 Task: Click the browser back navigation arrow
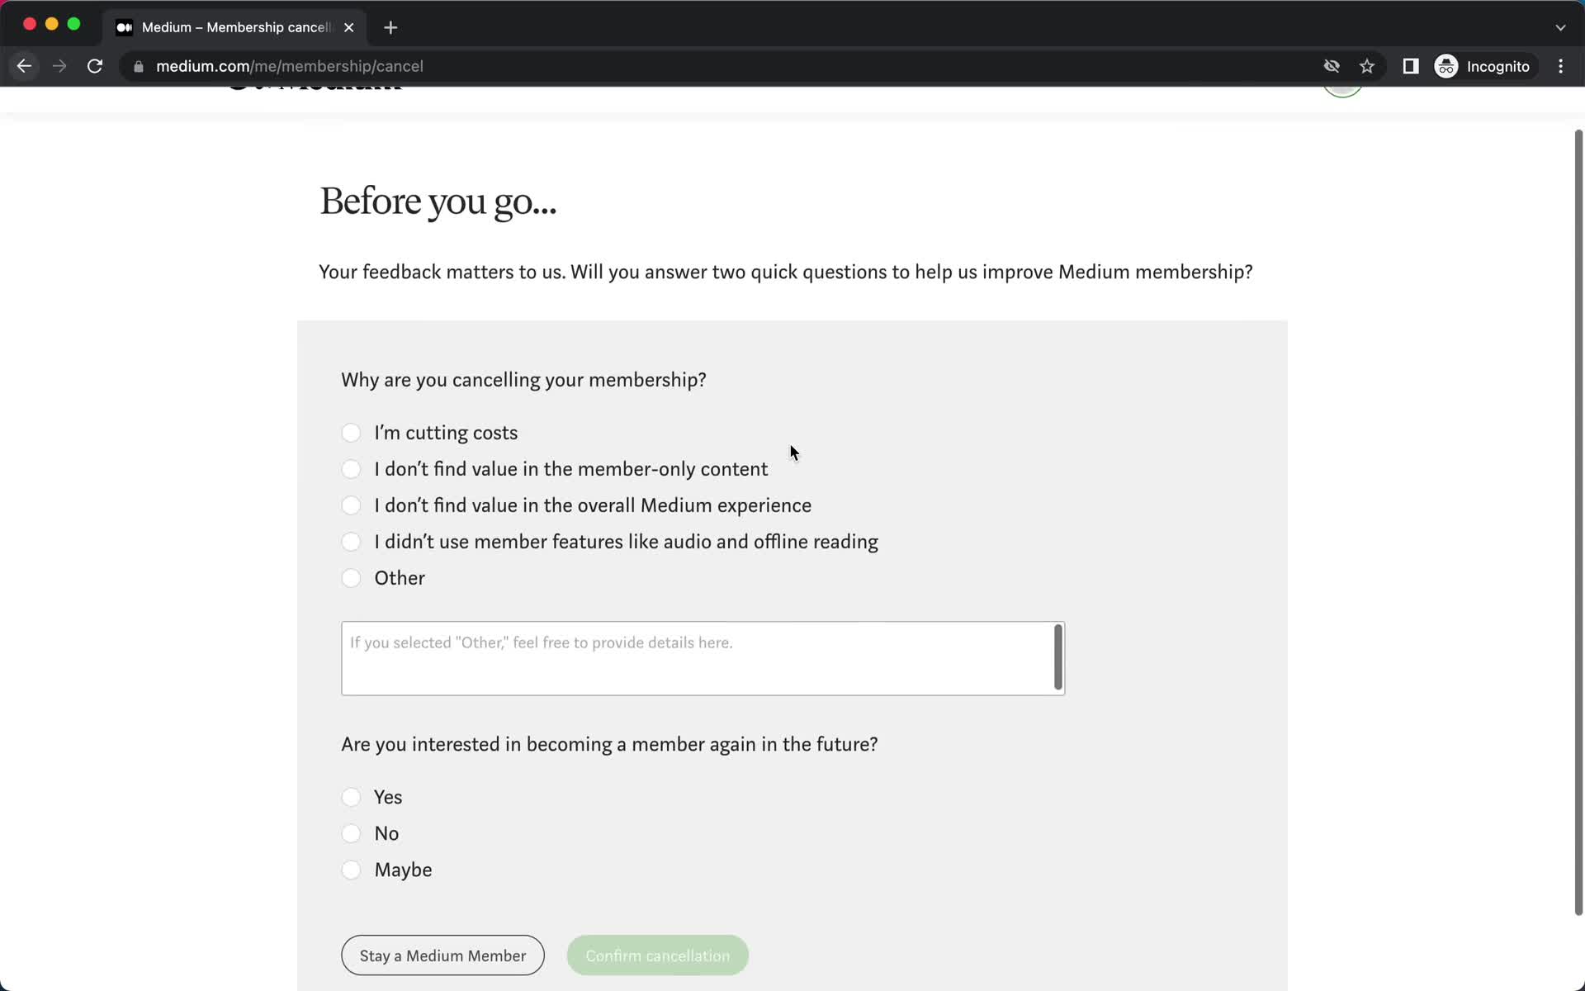(x=25, y=65)
